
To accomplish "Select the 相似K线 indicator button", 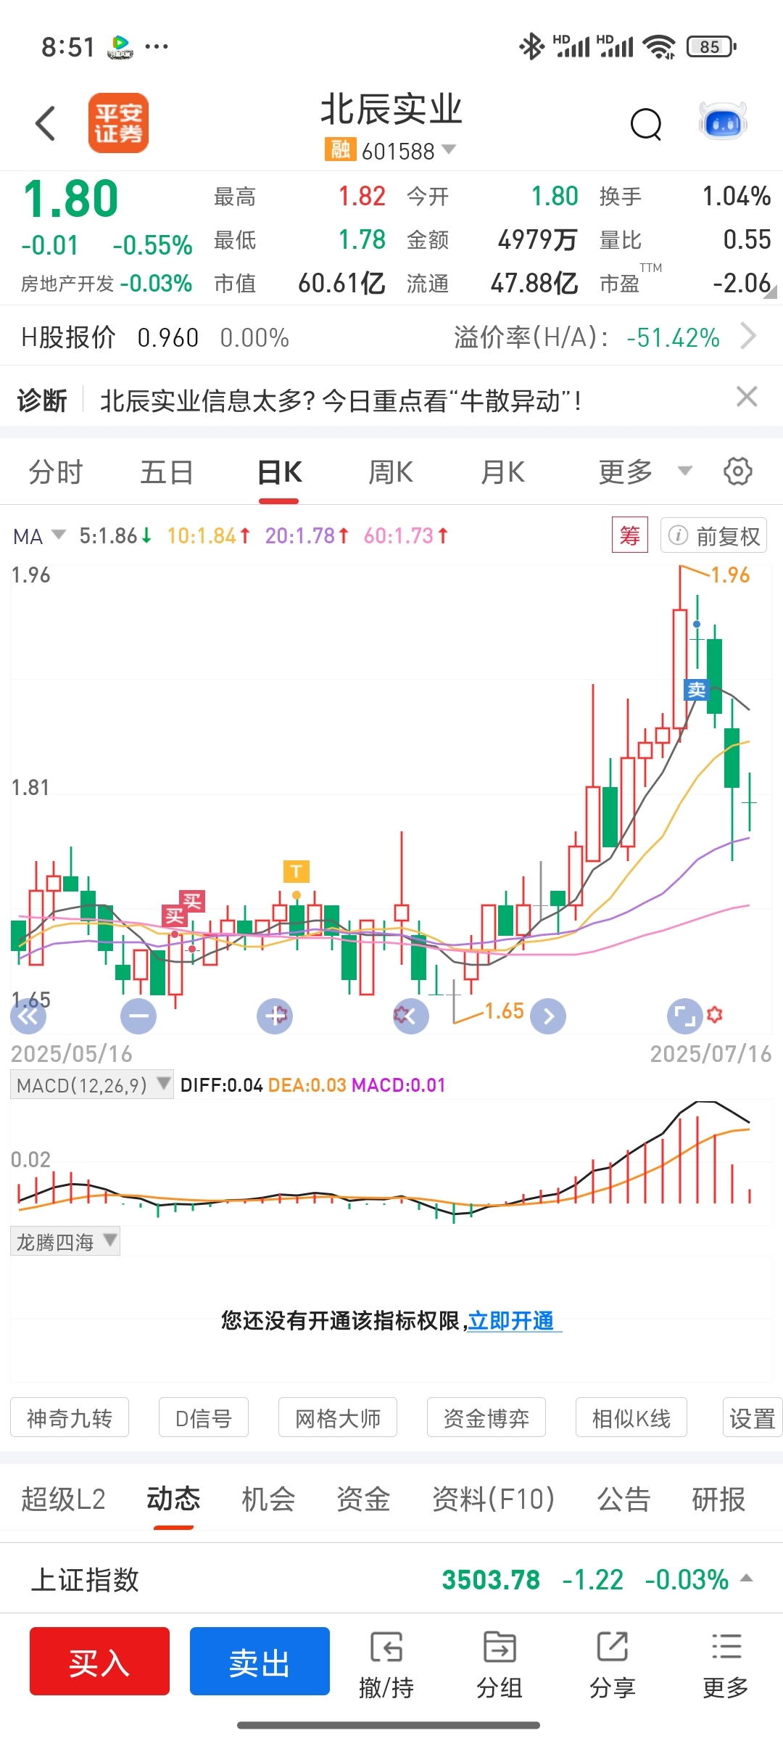I will [x=631, y=1417].
